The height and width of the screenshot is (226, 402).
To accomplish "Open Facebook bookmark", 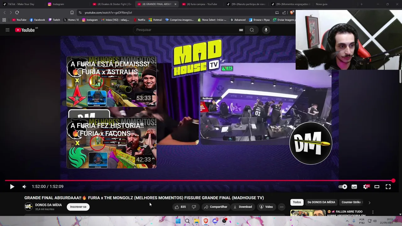I will pyautogui.click(x=37, y=20).
